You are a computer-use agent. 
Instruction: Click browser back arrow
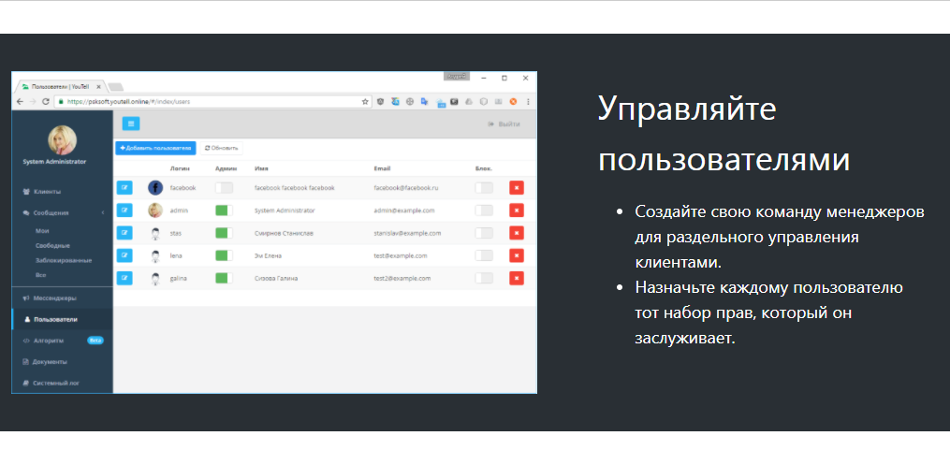(20, 102)
